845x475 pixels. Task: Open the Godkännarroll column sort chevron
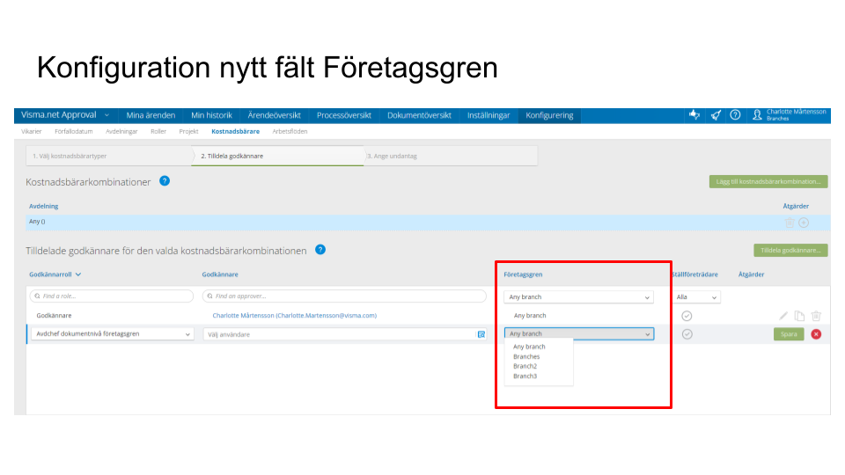tap(78, 274)
